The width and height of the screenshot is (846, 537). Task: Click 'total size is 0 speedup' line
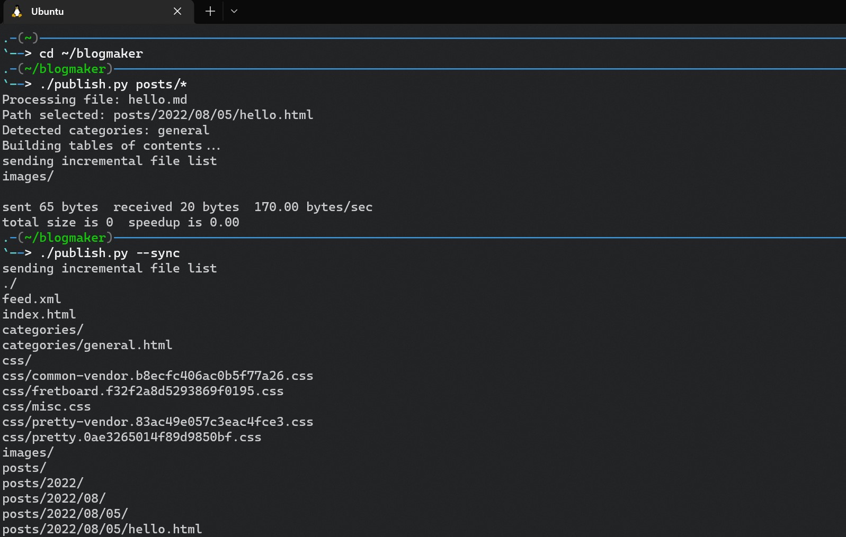point(121,222)
